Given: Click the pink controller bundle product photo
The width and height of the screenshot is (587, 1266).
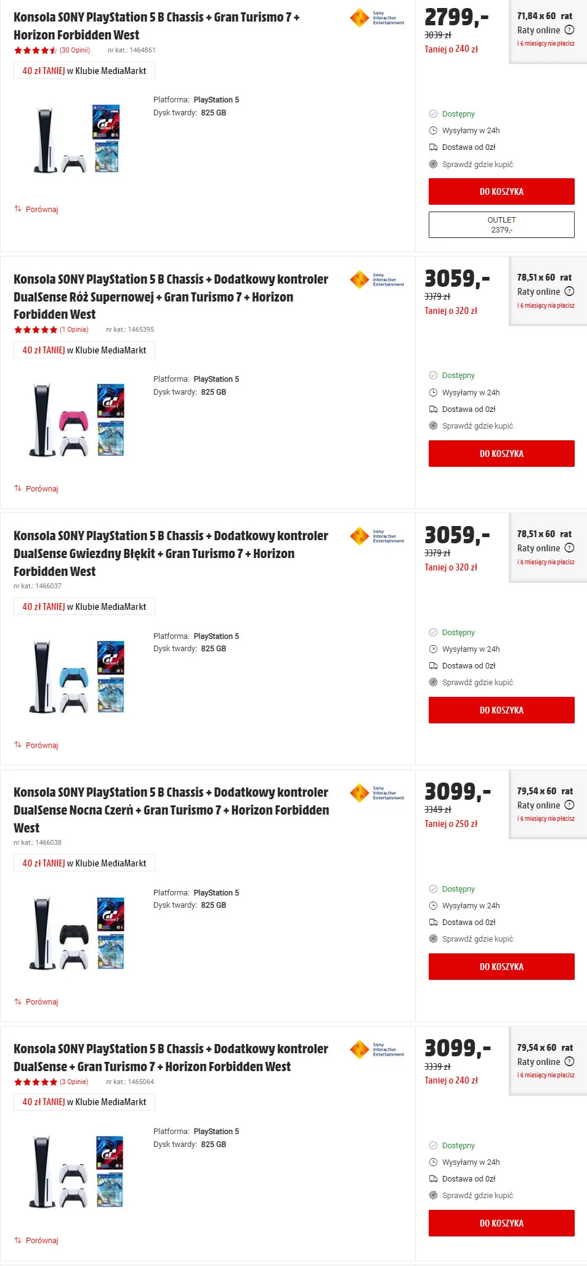Looking at the screenshot, I should point(74,419).
